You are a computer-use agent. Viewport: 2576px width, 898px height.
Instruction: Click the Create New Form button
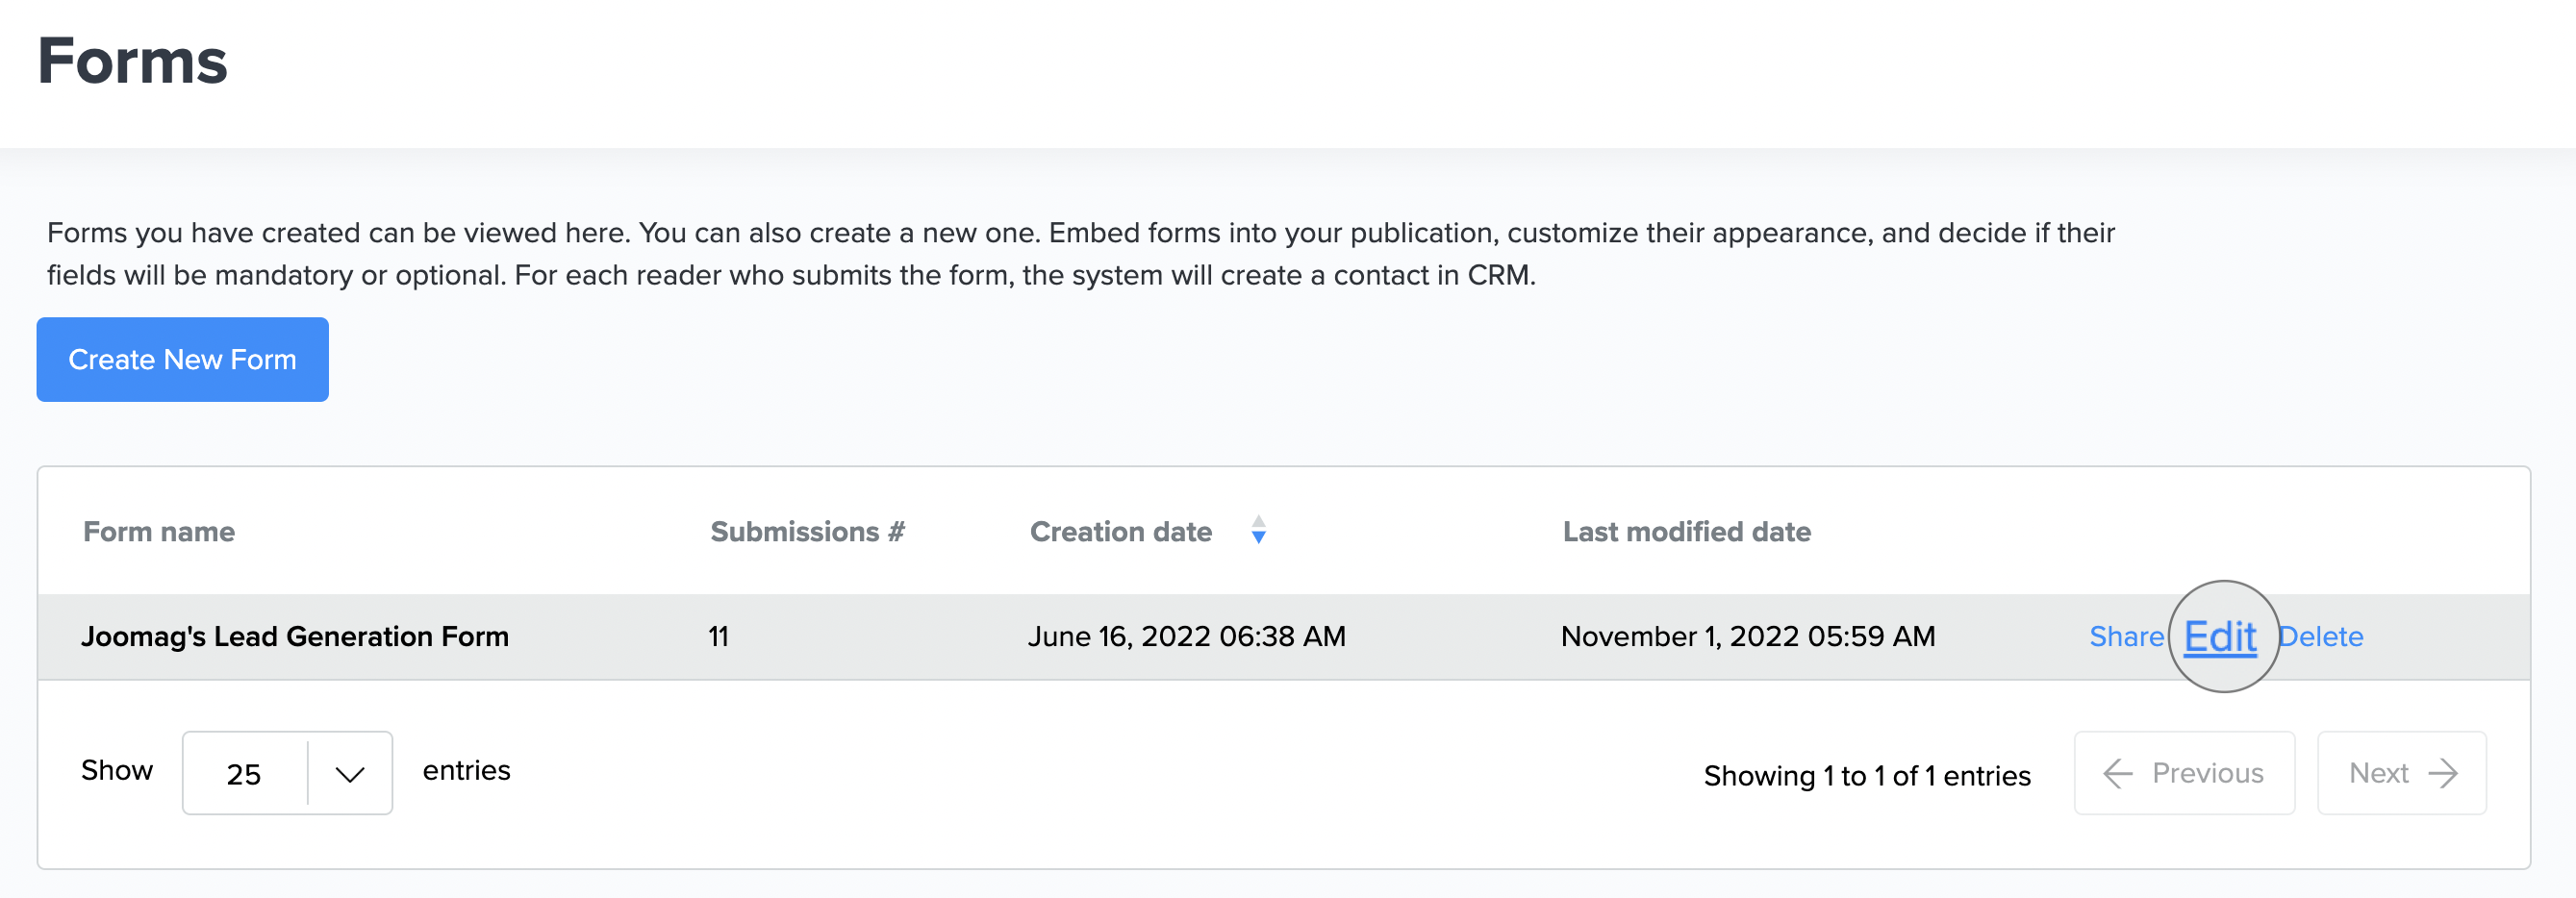[182, 359]
